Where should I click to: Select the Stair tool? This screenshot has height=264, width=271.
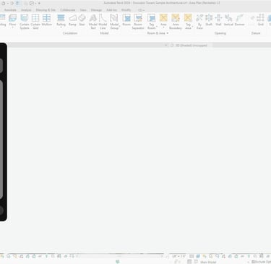[x=82, y=20]
